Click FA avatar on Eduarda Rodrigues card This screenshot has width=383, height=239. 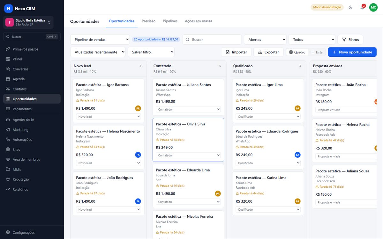pyautogui.click(x=297, y=155)
